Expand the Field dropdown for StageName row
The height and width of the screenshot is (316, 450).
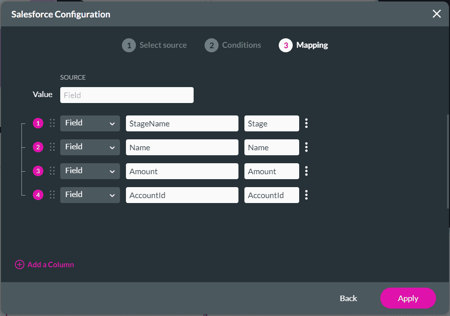coord(90,123)
